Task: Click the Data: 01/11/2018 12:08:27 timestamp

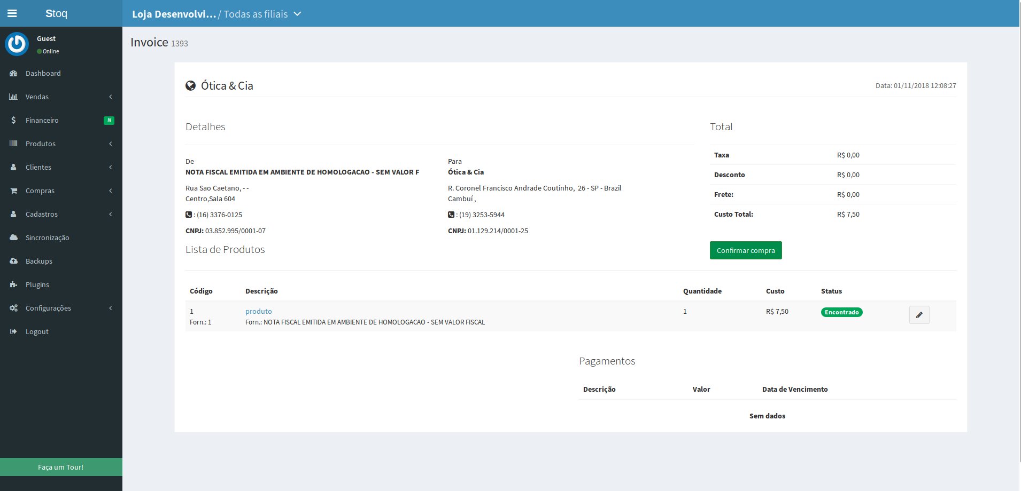Action: click(916, 85)
